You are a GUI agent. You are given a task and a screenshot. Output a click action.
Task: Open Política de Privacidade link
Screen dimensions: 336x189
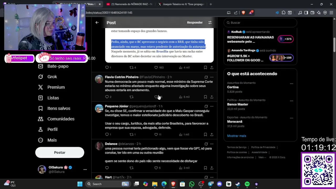[263, 147]
